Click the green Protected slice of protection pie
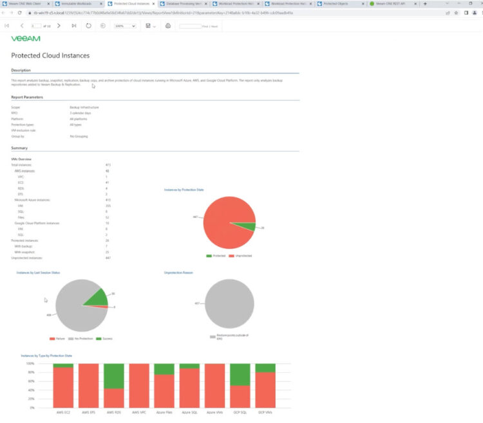Screen dimensions: 483x423 [x=249, y=226]
